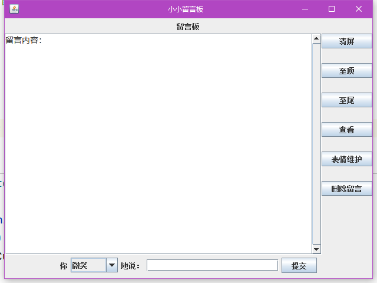Minimize the 小小留言板 window

coord(305,9)
